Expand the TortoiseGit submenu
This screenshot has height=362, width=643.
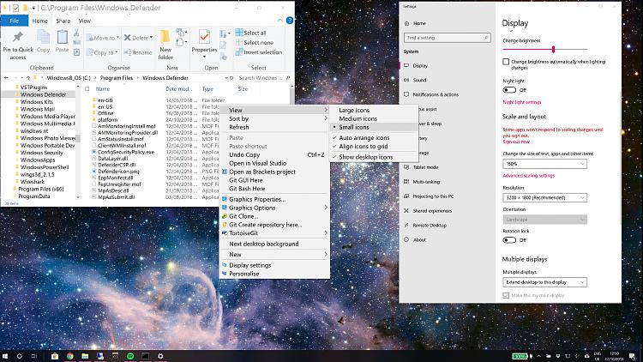click(x=274, y=233)
